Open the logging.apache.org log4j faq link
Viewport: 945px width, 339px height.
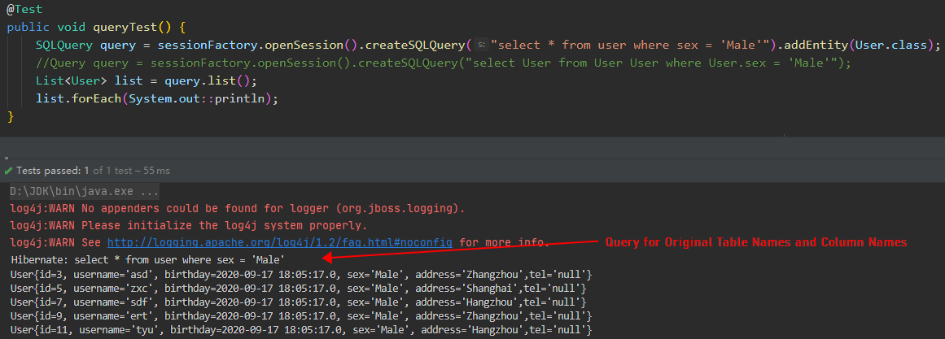tap(280, 242)
